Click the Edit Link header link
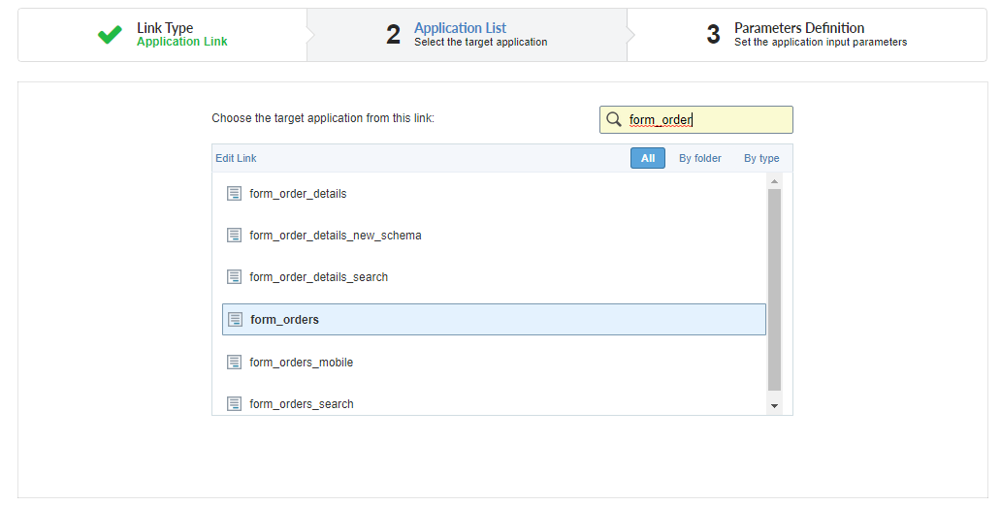Viewport: 1001px width, 506px height. click(x=236, y=158)
